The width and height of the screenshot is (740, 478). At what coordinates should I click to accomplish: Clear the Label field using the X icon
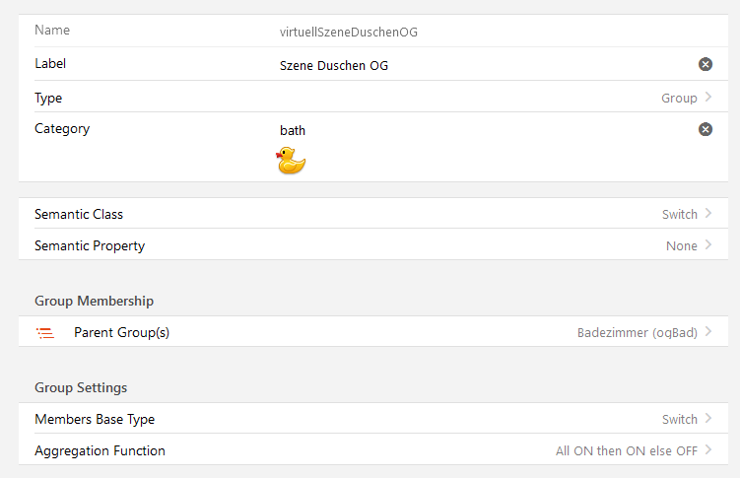tap(706, 64)
